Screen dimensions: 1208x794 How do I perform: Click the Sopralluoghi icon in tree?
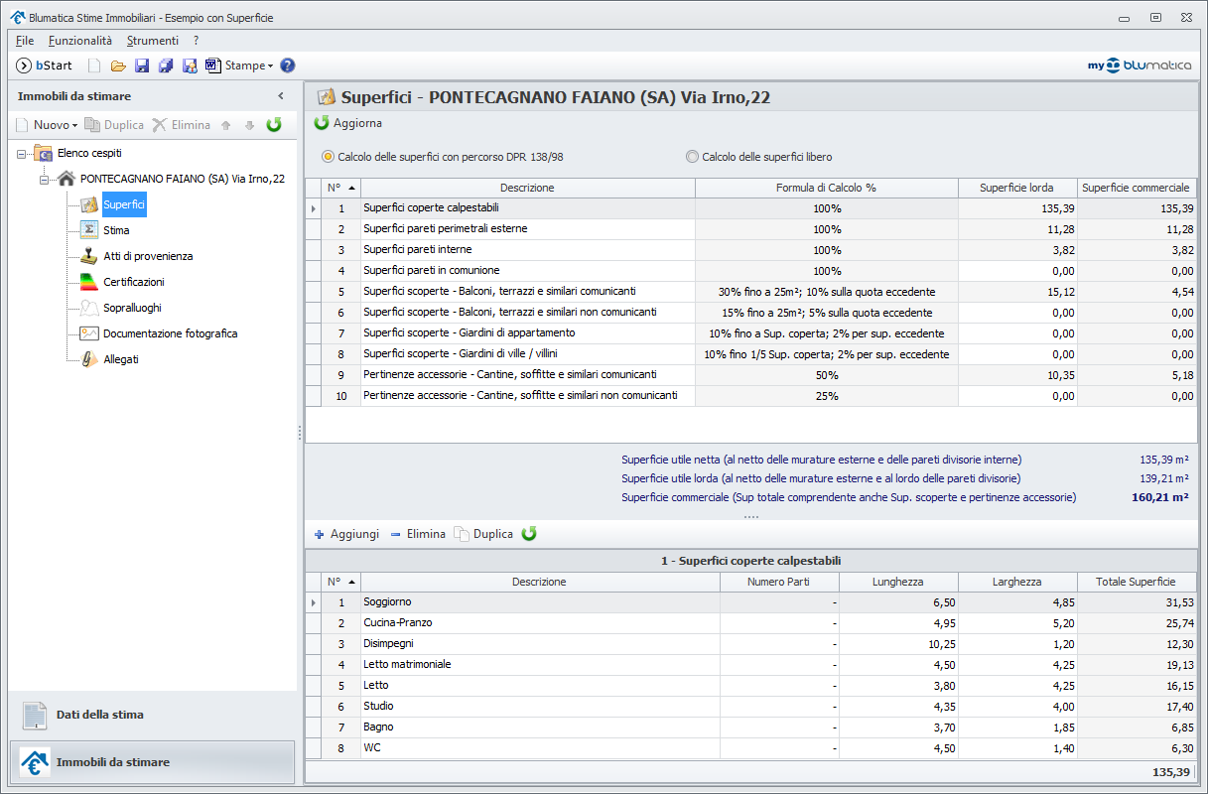tap(89, 308)
